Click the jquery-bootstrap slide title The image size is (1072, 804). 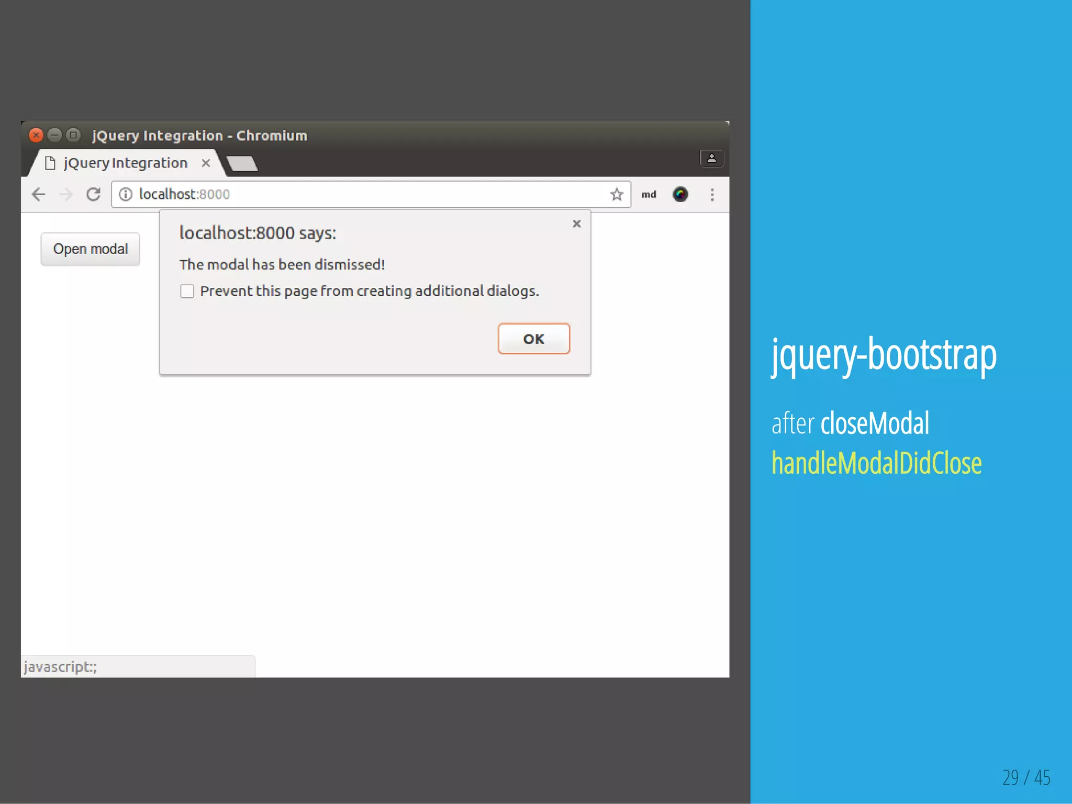click(884, 356)
